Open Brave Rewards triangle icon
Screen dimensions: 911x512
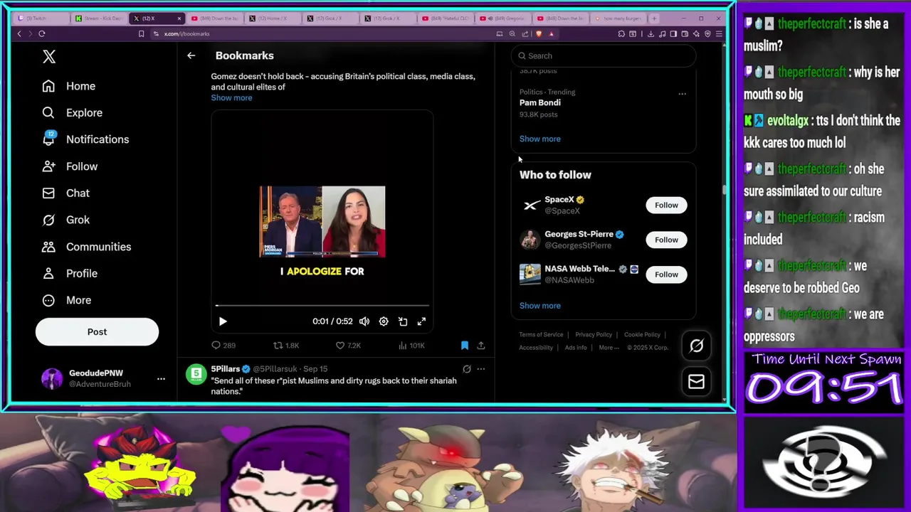coord(551,33)
